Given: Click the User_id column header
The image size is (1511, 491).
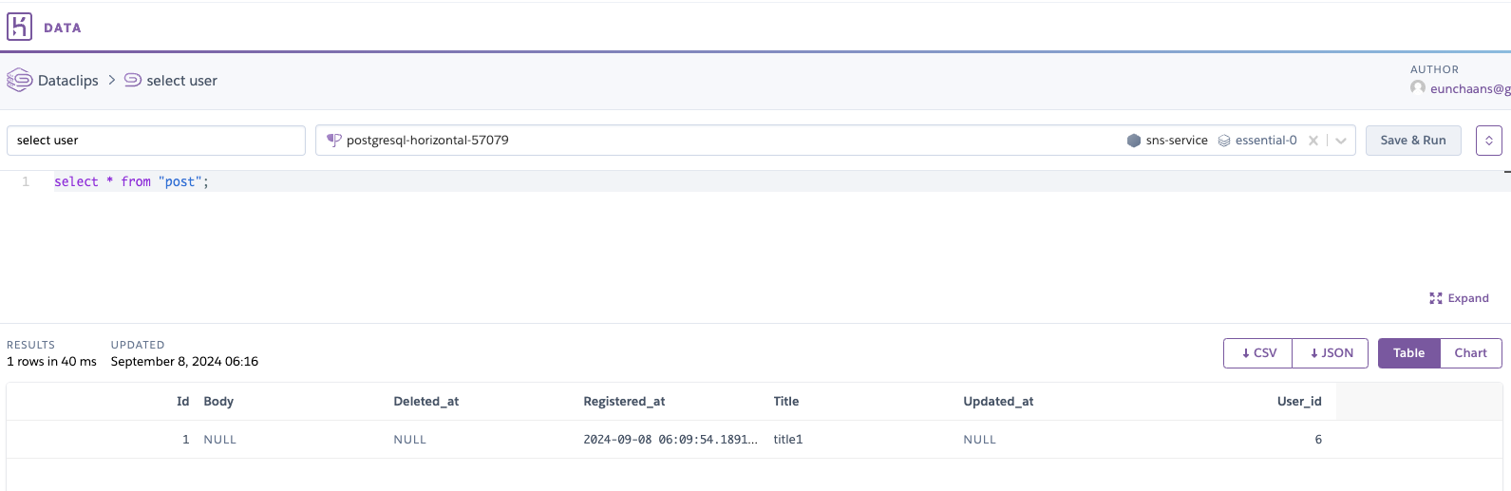Looking at the screenshot, I should click(1299, 402).
